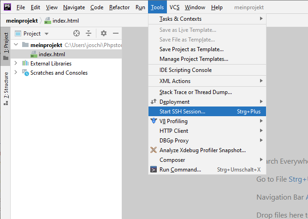308x219 pixels.
Task: Click the External Libraries icon
Action: pos(26,64)
